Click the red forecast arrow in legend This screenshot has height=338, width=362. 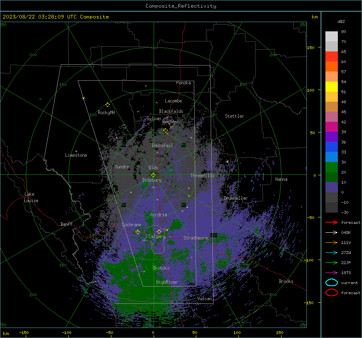coord(331,222)
